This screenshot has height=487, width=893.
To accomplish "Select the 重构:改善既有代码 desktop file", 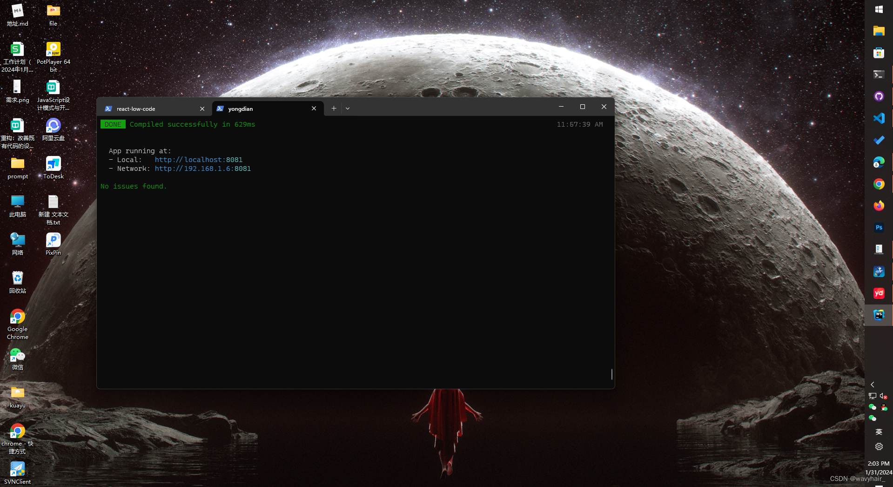I will click(x=18, y=133).
